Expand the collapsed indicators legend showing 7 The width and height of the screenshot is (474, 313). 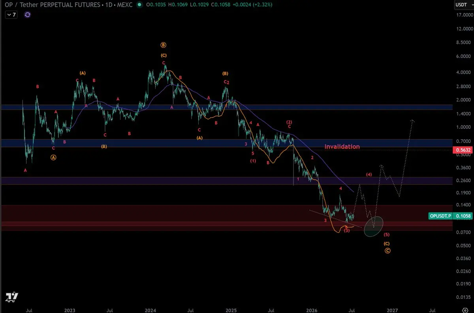11,15
